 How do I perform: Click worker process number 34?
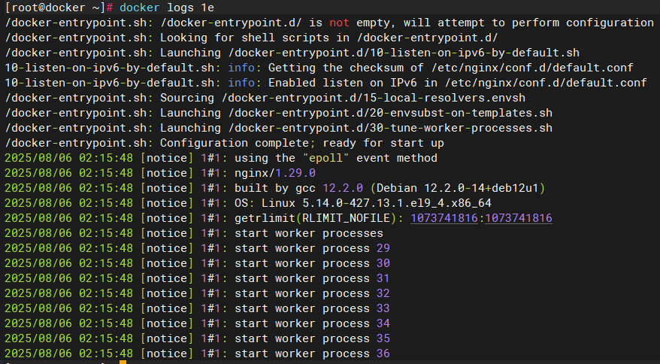[383, 323]
